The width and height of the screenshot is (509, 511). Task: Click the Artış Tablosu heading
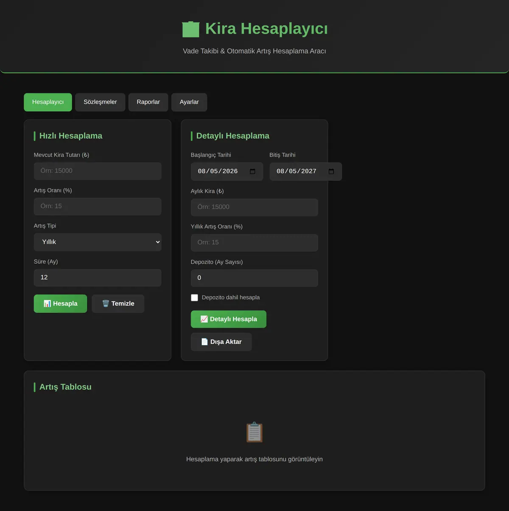coord(65,387)
